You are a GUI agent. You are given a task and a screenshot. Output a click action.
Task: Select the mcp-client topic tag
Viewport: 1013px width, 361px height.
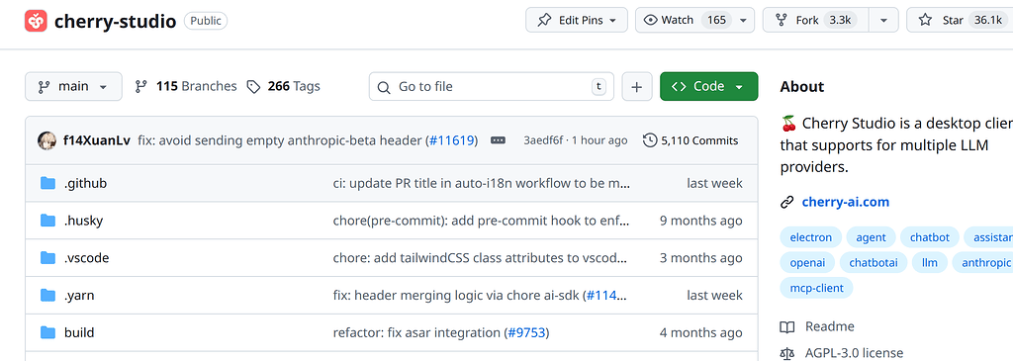coord(816,288)
